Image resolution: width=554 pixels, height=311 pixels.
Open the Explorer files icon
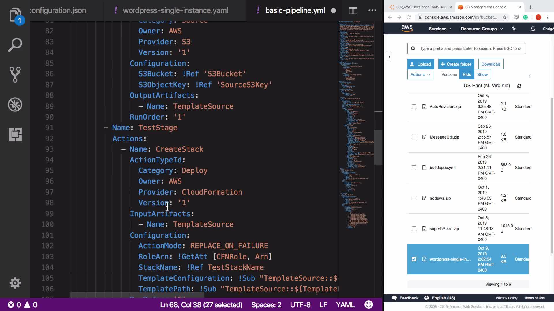coord(15,14)
